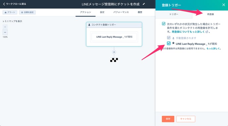Edit workflow name with the pencil icon

[x=144, y=4]
